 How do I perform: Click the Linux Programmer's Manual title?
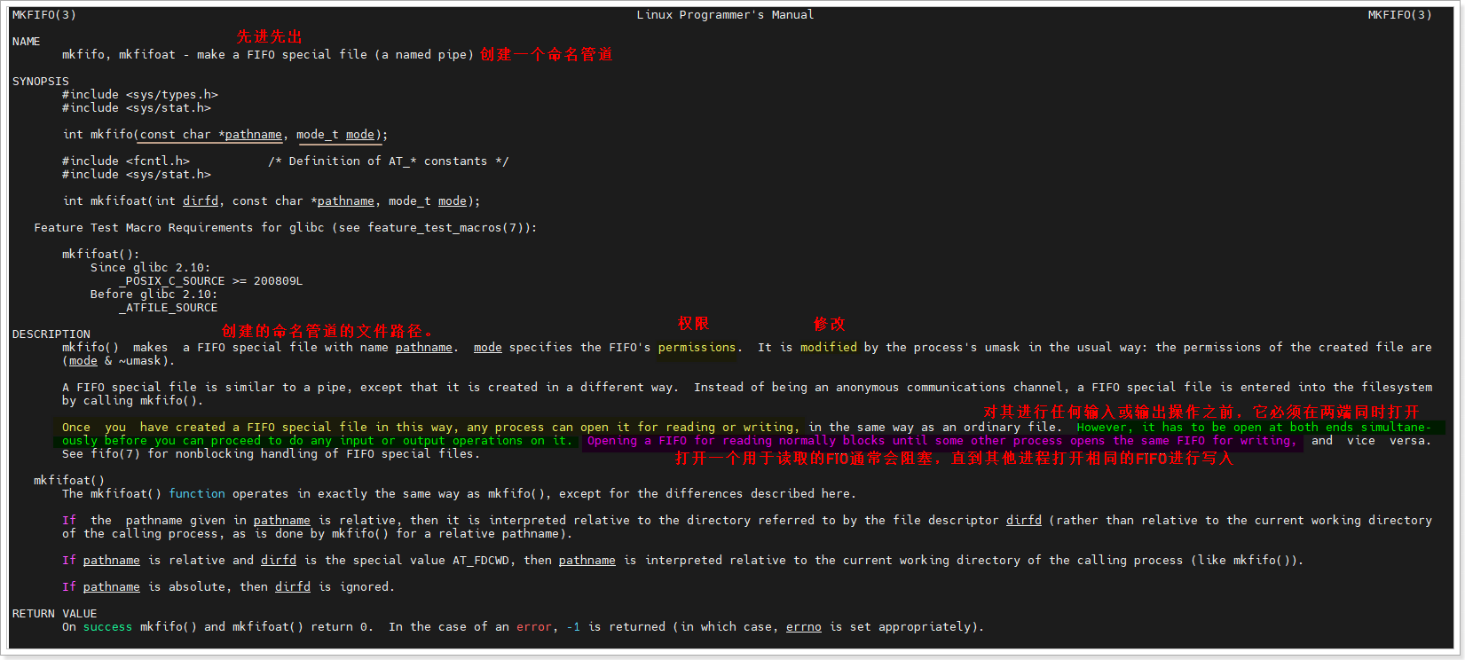coord(724,15)
